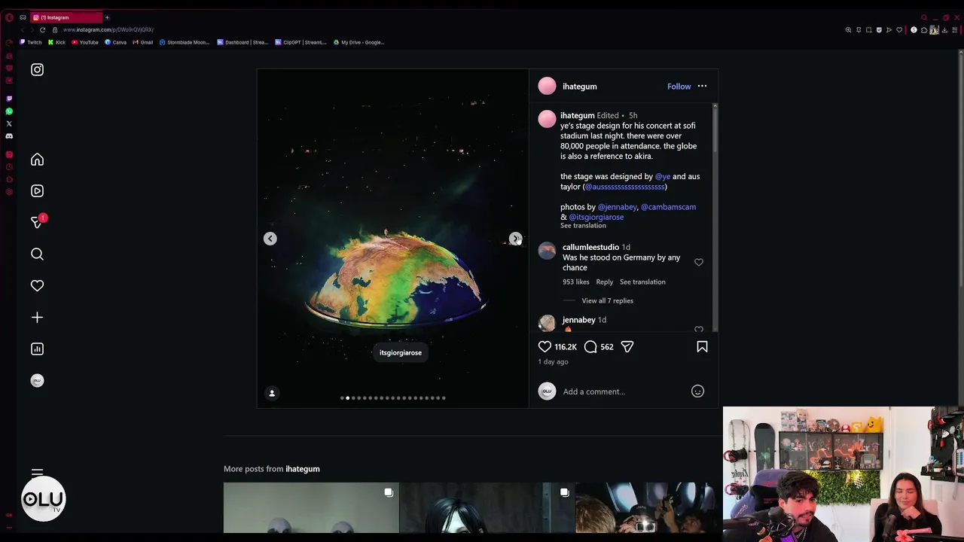Open profile avatar in Instagram sidebar
The height and width of the screenshot is (542, 964).
37,381
